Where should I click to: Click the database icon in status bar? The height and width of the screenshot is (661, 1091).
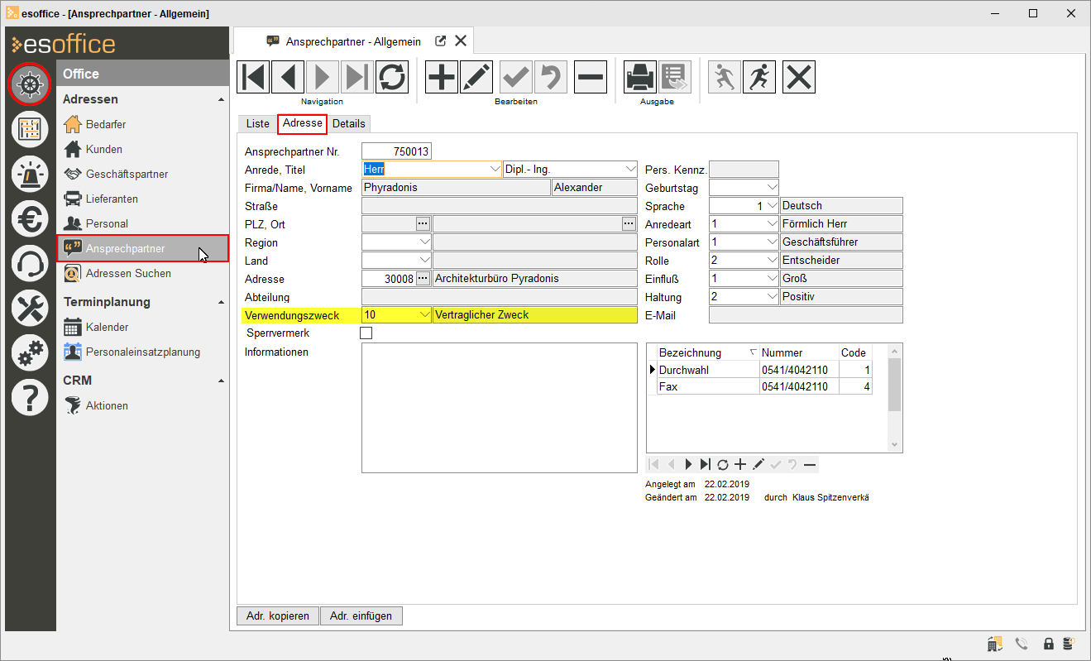pyautogui.click(x=1069, y=644)
